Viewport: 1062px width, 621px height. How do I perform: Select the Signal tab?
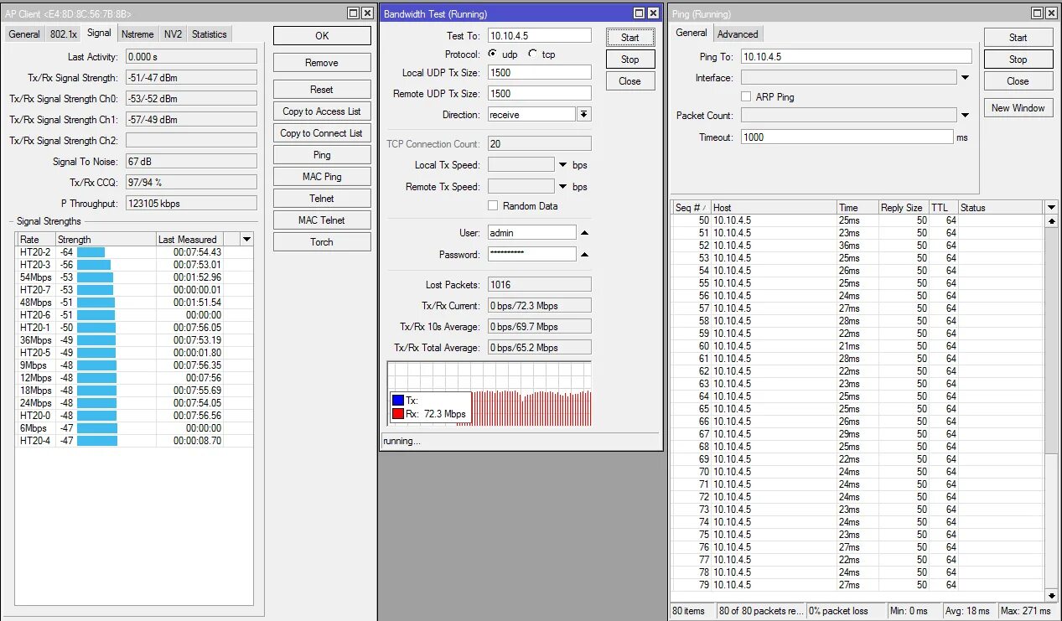(99, 34)
